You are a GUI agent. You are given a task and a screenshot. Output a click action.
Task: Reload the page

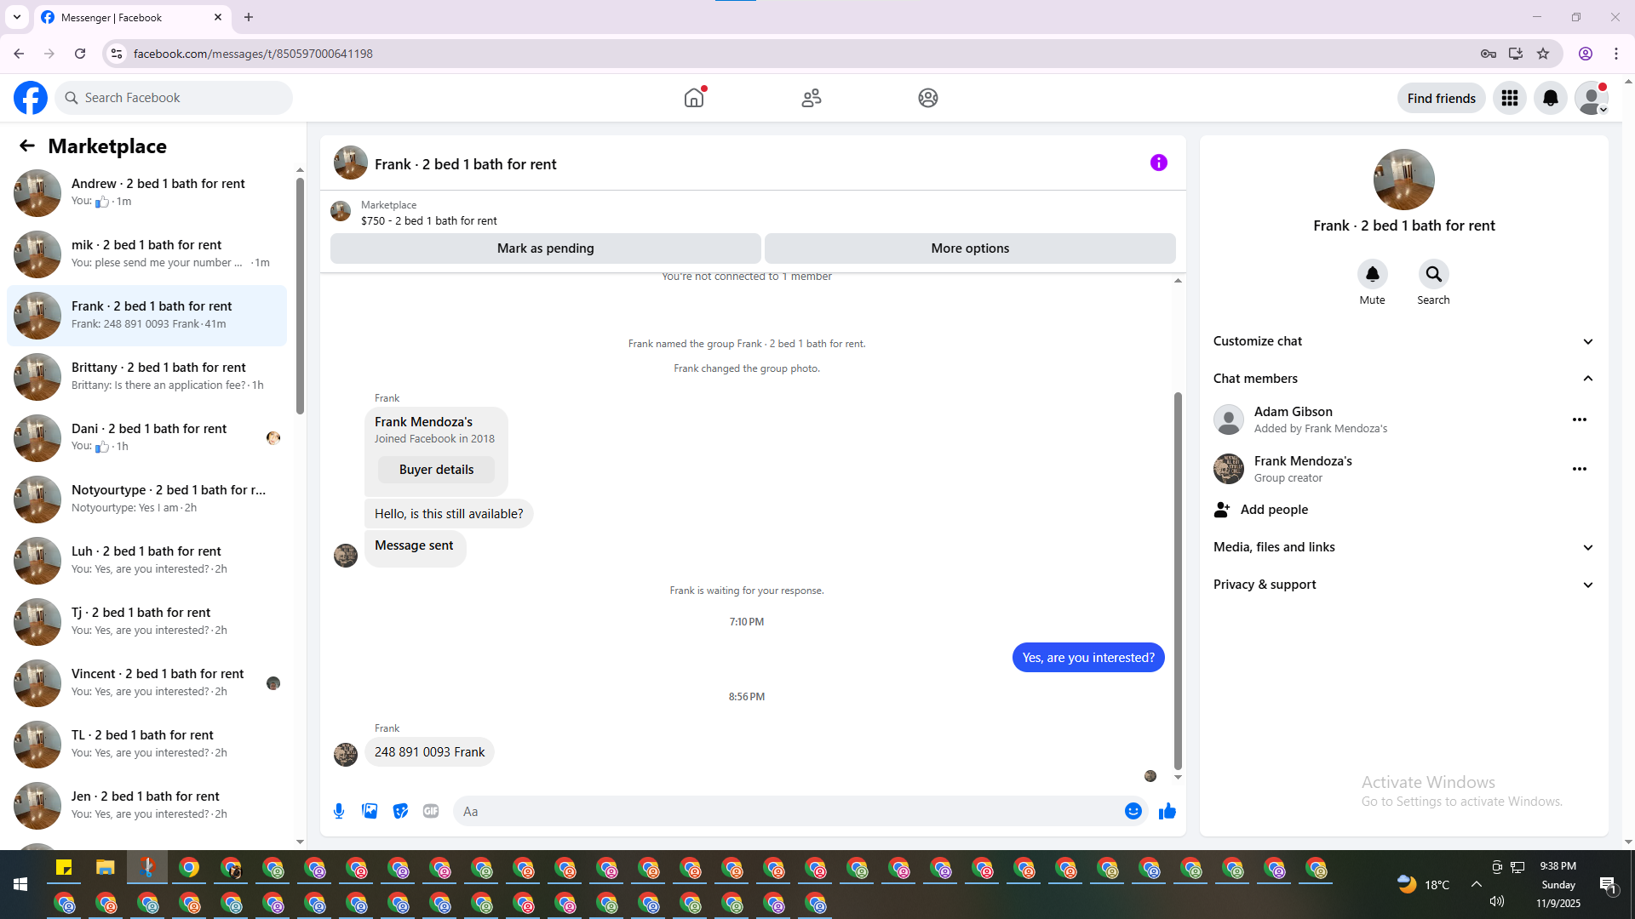tap(80, 54)
